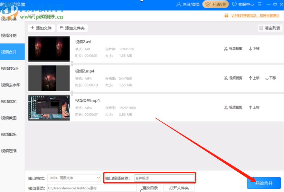This screenshot has width=284, height=192.
Task: Click the 00:00:10 duration value
Action: tap(91, 85)
